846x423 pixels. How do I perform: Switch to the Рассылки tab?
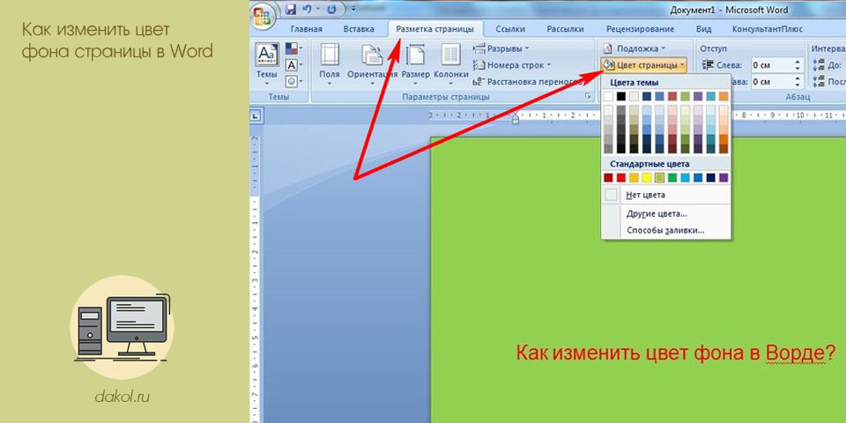[564, 29]
